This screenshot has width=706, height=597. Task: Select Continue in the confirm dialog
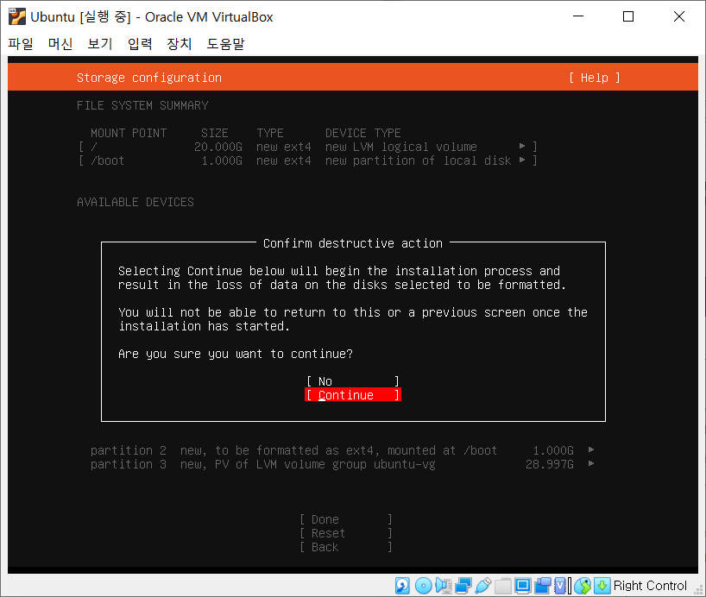tap(352, 395)
